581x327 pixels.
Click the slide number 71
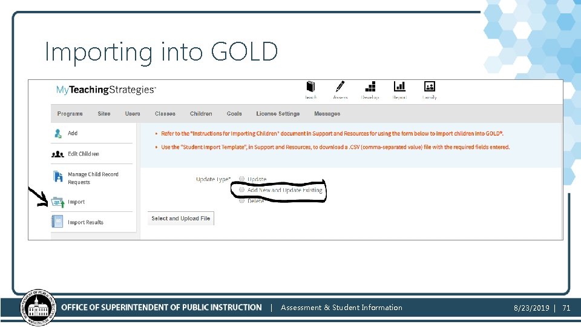pos(566,308)
